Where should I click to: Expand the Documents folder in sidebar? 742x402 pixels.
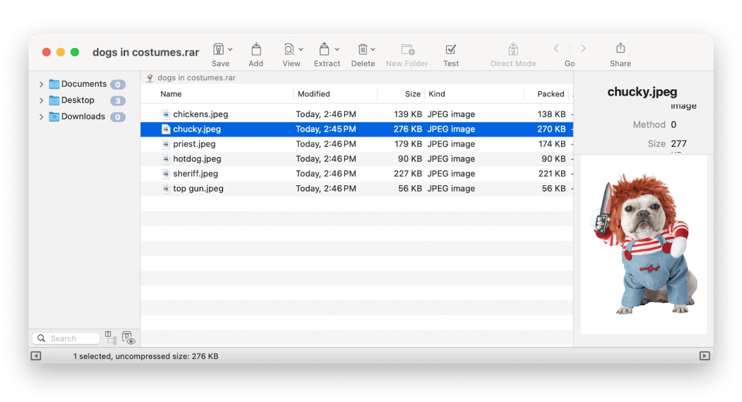(41, 84)
